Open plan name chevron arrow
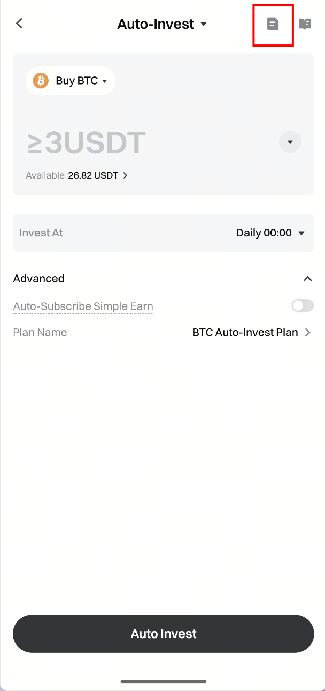Image resolution: width=325 pixels, height=691 pixels. pos(308,333)
